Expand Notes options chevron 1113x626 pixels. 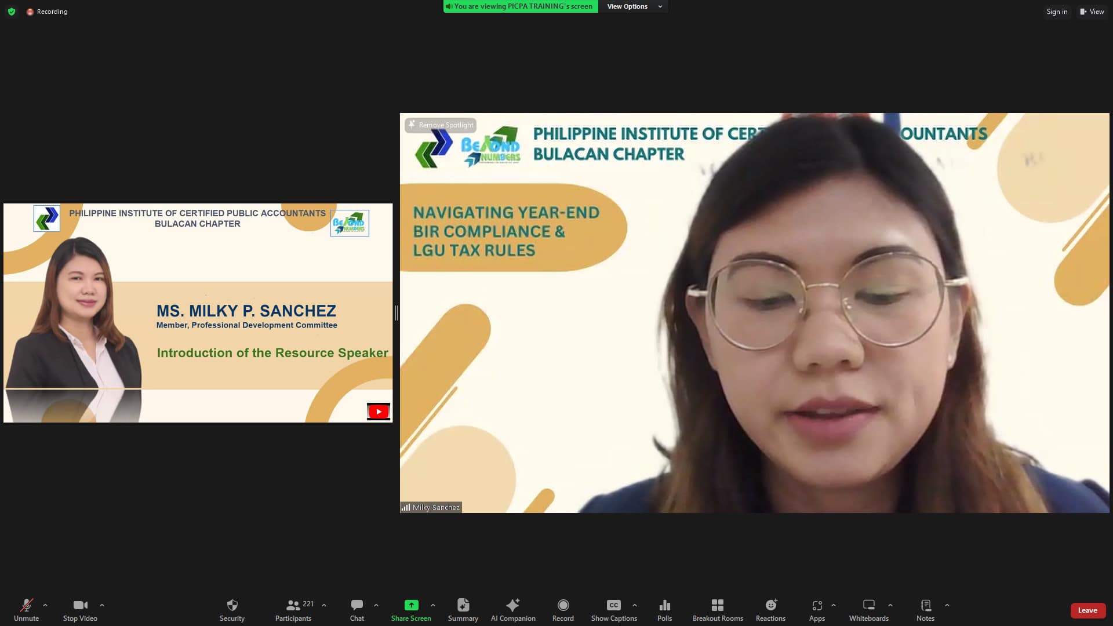pyautogui.click(x=947, y=605)
